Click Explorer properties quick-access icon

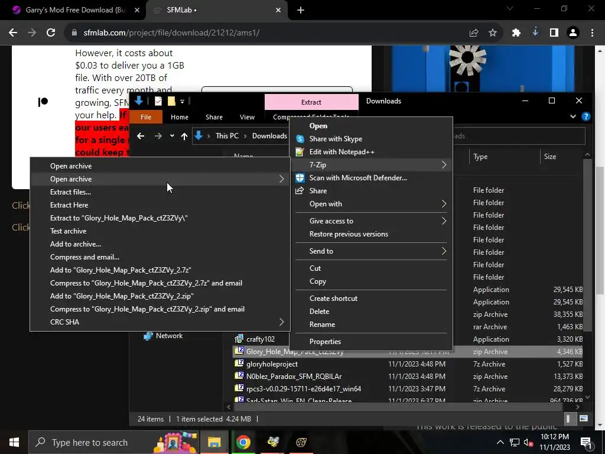click(x=158, y=101)
